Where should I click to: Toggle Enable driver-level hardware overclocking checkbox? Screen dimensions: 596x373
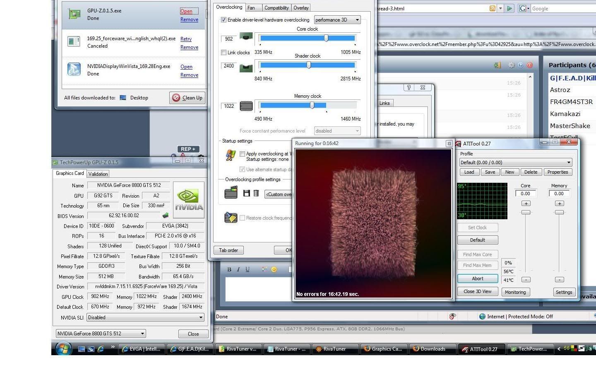224,20
